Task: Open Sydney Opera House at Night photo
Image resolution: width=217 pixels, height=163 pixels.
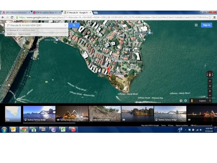Action: click(72, 114)
